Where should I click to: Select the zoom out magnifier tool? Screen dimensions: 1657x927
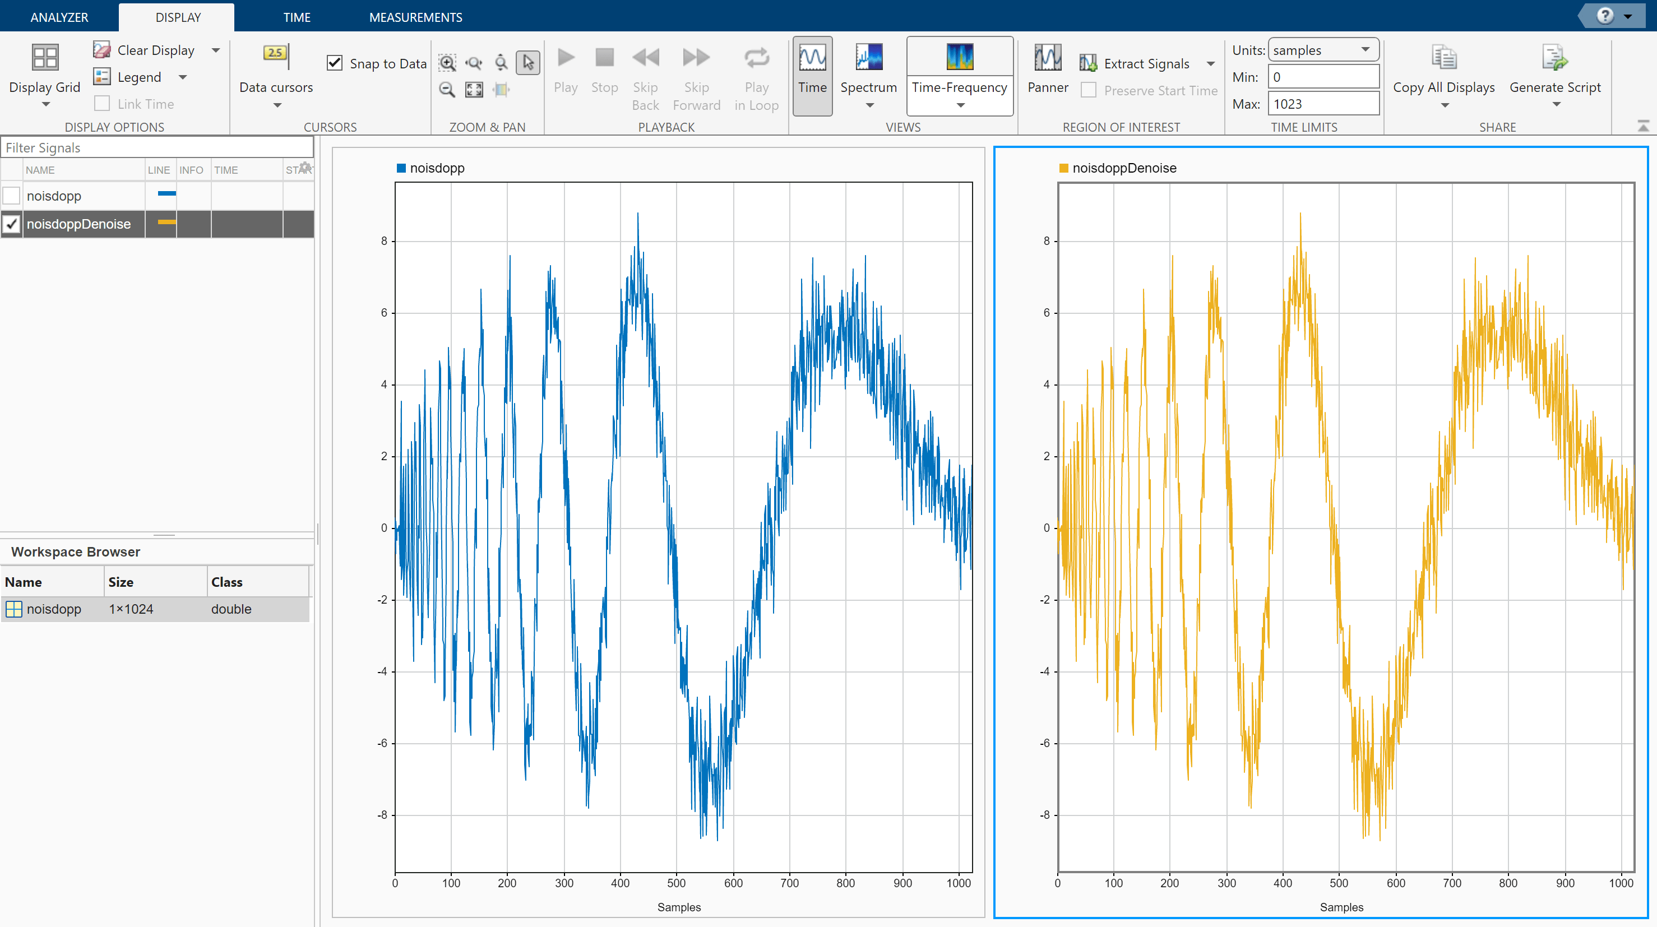click(447, 90)
